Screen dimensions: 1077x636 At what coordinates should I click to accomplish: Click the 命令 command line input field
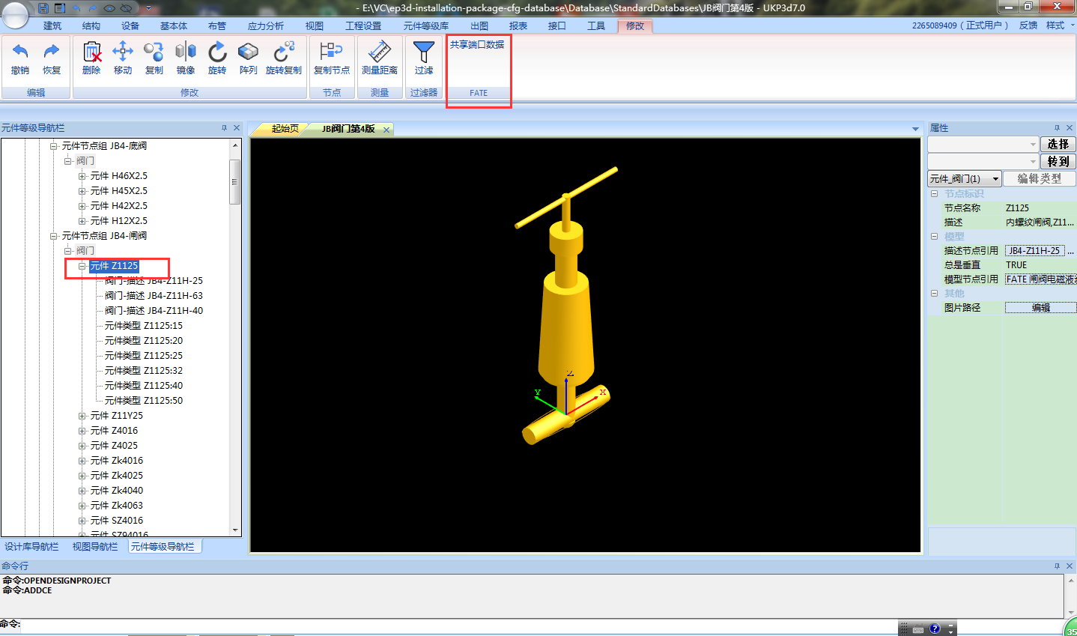coord(449,624)
